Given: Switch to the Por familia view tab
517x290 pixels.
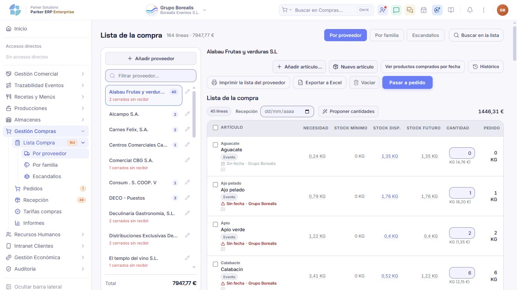Looking at the screenshot, I should coord(387,35).
